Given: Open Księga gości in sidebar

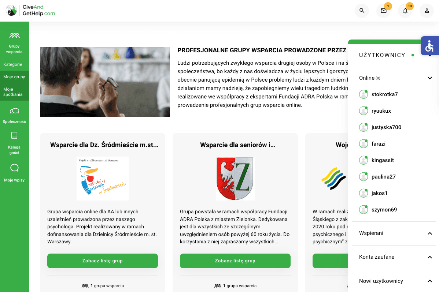Looking at the screenshot, I should pos(14,143).
